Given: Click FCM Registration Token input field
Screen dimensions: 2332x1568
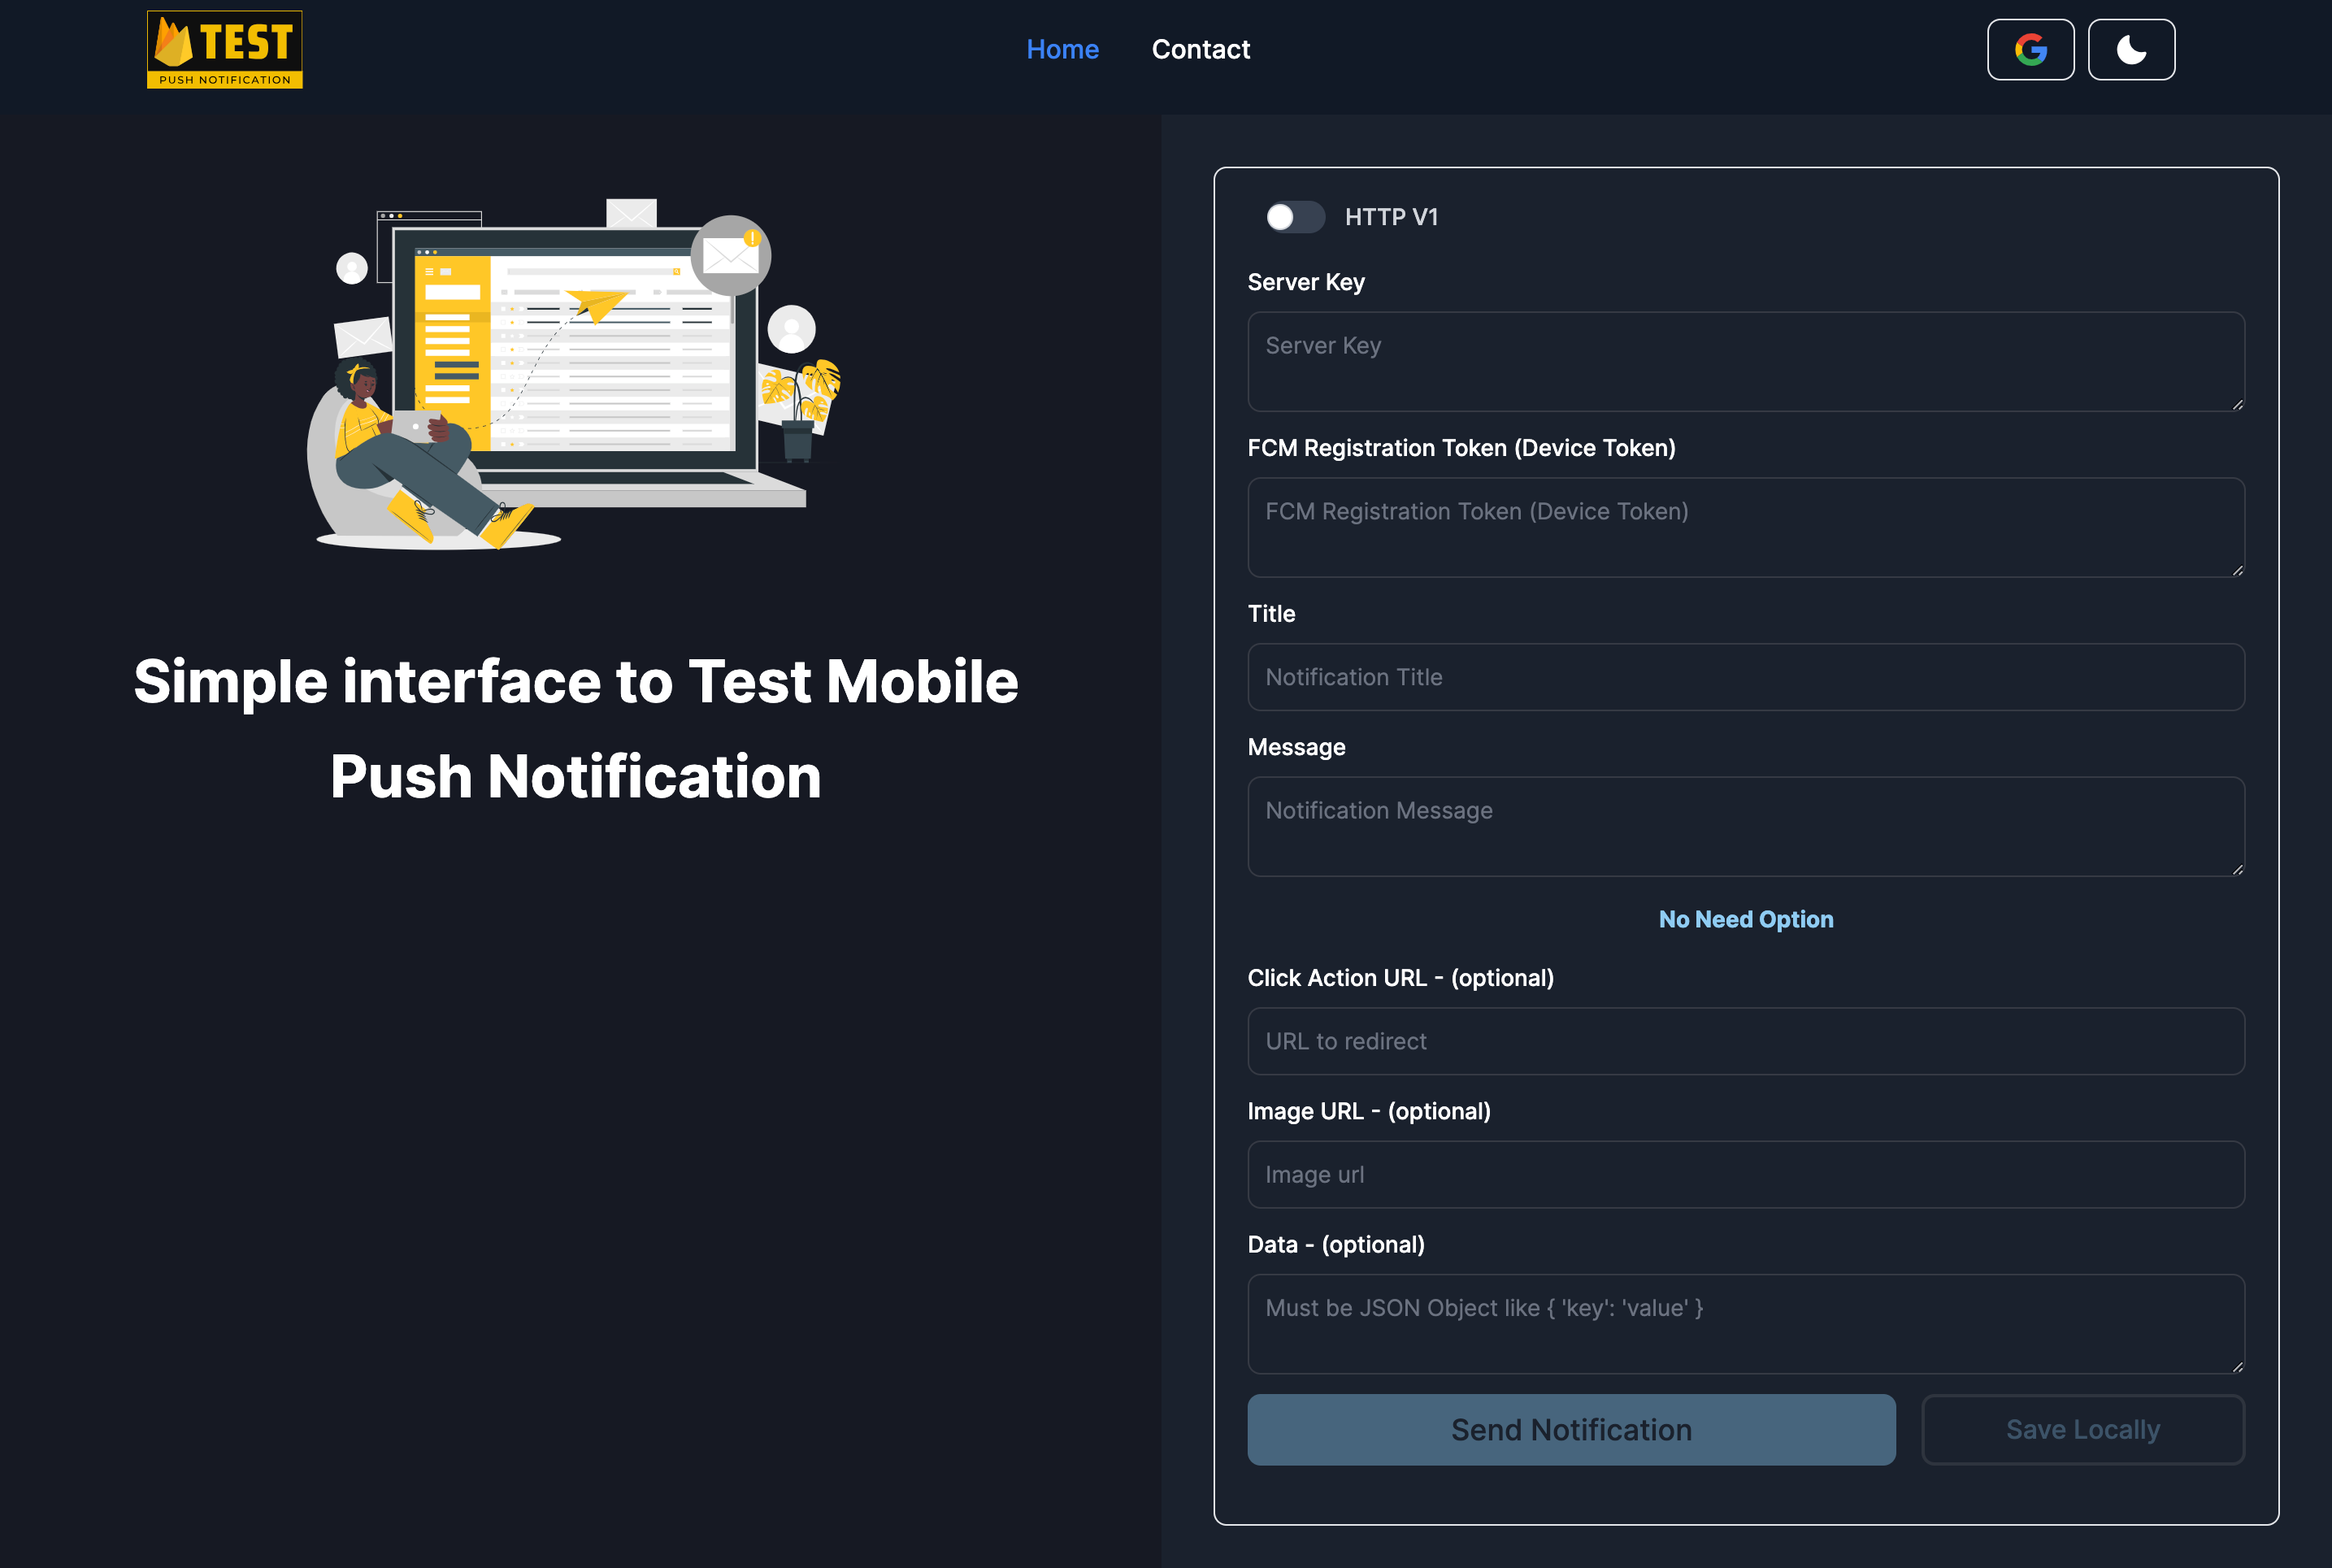Looking at the screenshot, I should [x=1746, y=527].
